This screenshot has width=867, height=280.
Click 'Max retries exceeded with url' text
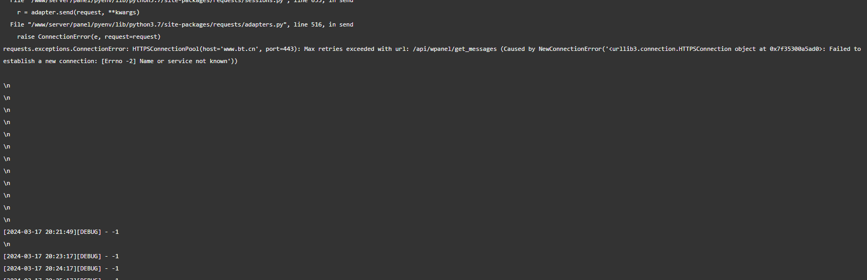(x=356, y=49)
